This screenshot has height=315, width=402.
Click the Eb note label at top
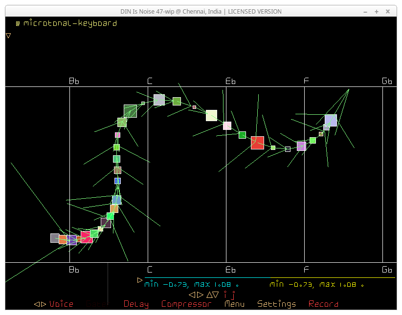pos(230,81)
